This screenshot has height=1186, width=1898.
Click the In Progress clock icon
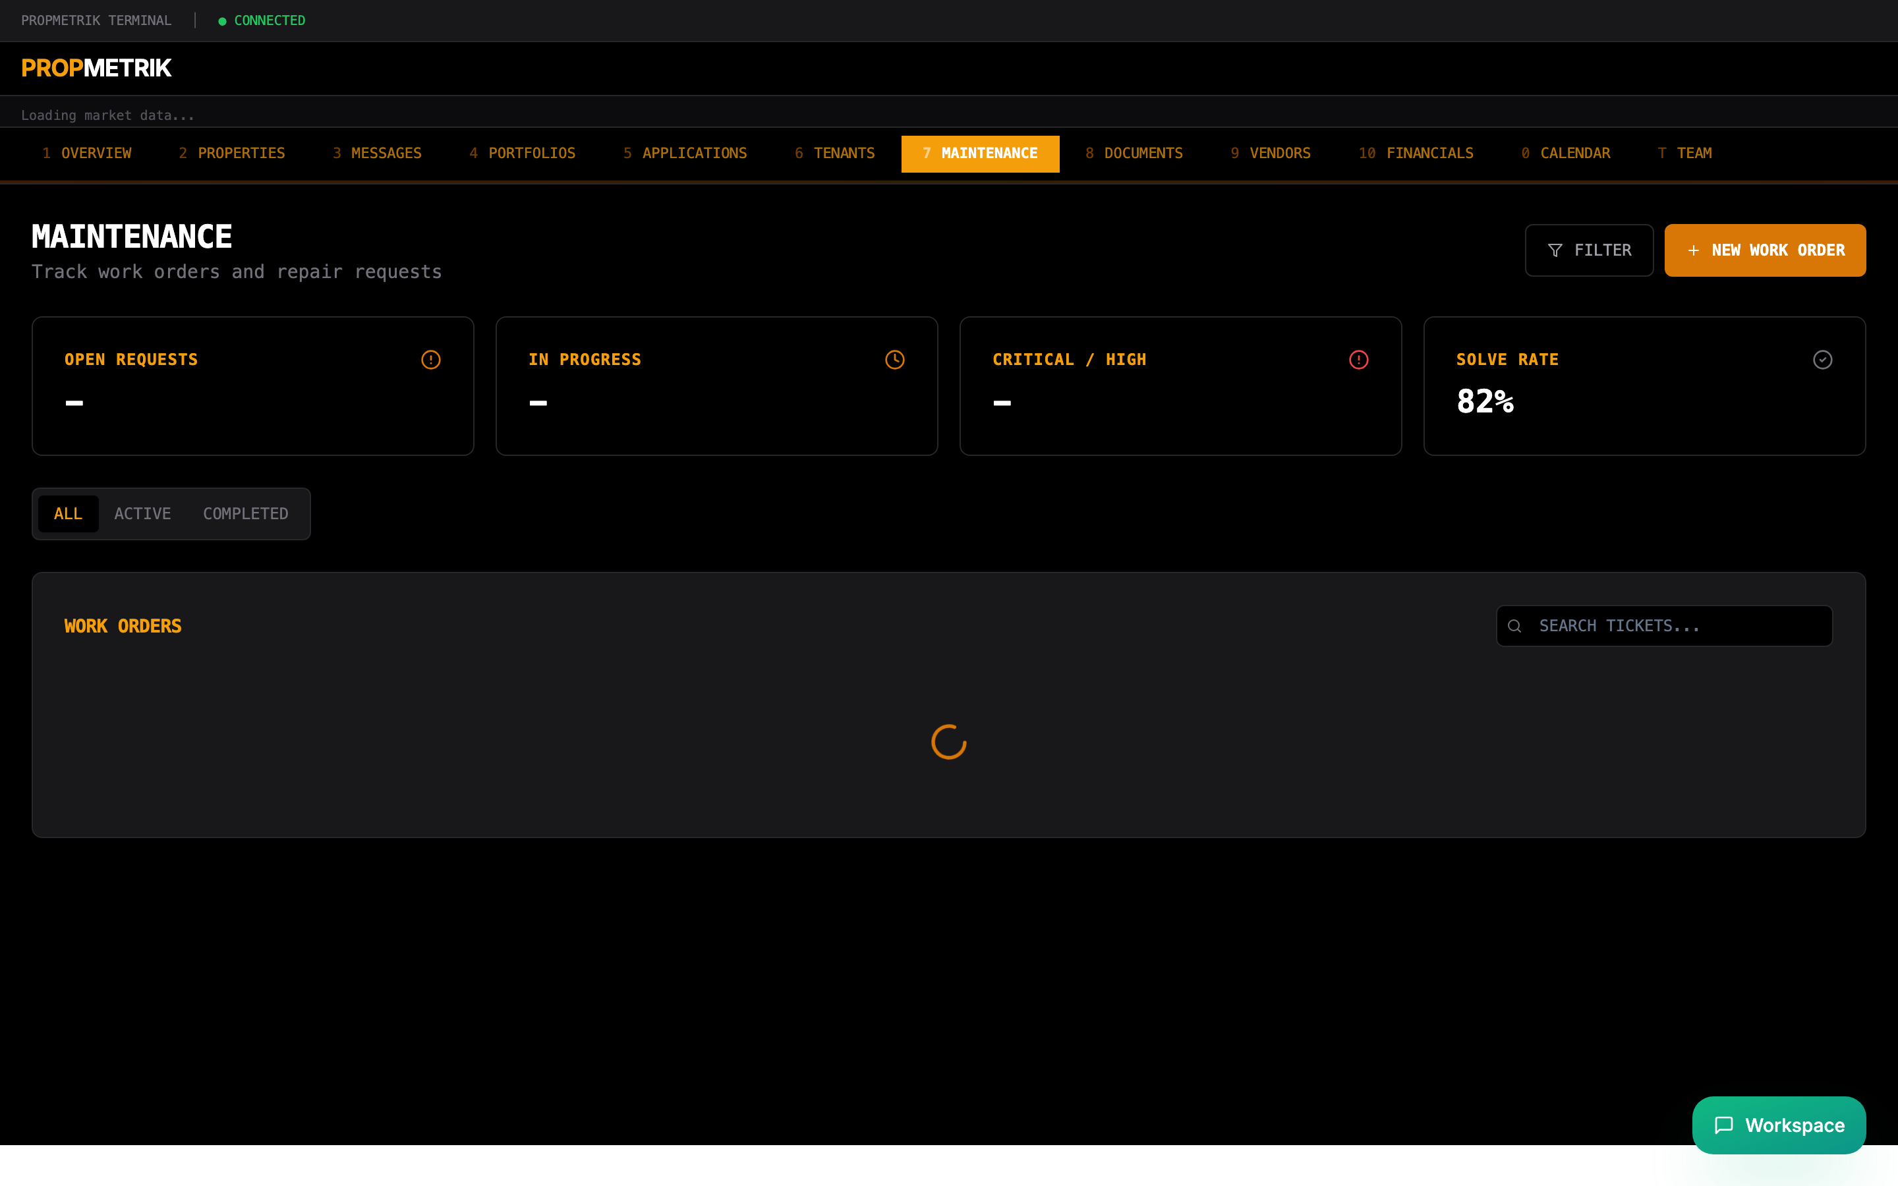coord(895,359)
